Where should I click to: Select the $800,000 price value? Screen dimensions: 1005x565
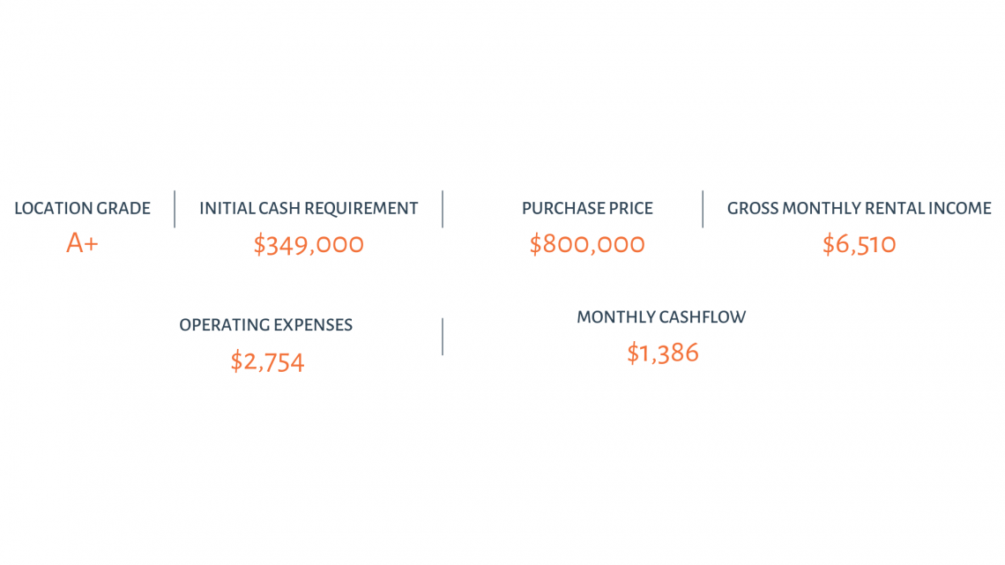(587, 244)
